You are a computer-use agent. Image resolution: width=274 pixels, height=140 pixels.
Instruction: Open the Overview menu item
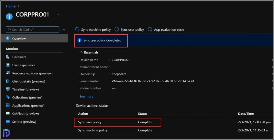click(34, 38)
